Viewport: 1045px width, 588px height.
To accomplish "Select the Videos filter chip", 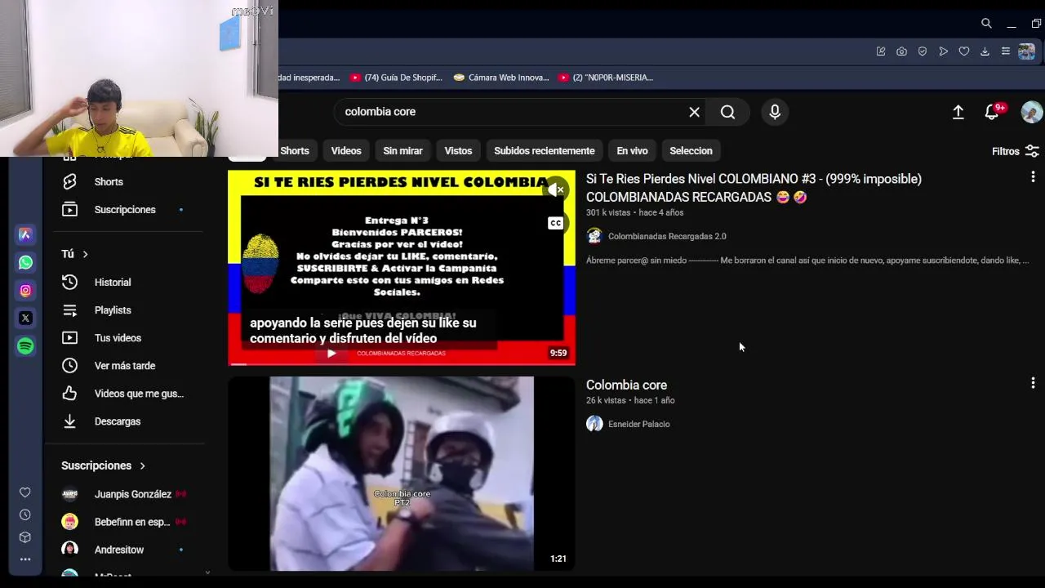I will [x=346, y=151].
